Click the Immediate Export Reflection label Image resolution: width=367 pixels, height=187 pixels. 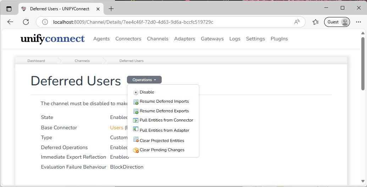[x=73, y=157]
